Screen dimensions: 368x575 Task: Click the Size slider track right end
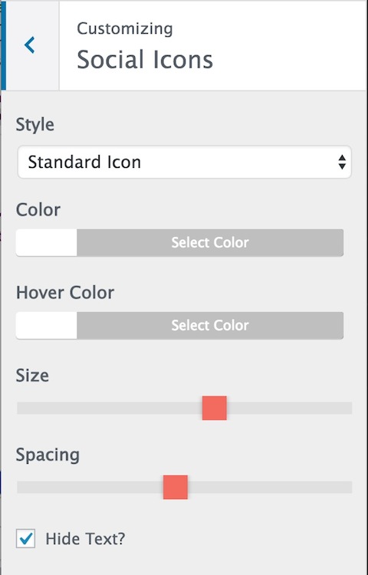click(347, 408)
